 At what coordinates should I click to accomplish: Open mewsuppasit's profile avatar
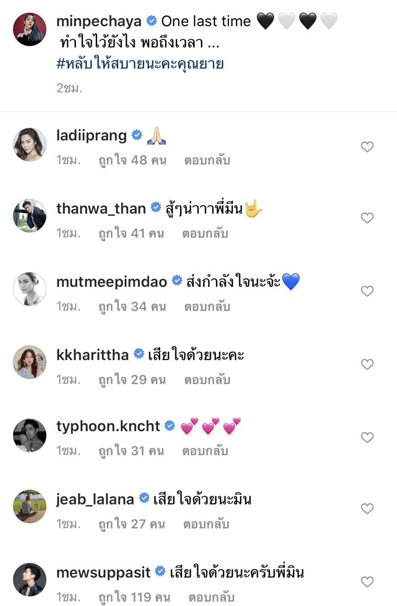(x=30, y=579)
